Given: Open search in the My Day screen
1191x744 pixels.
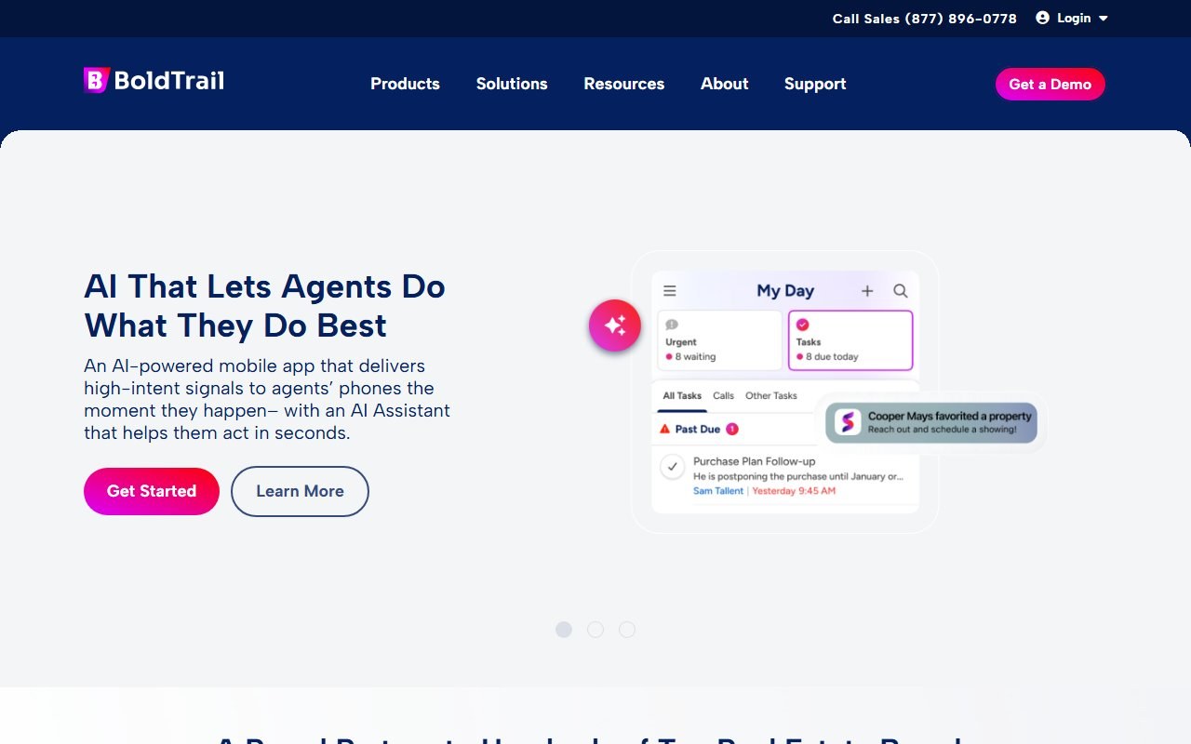Looking at the screenshot, I should (900, 290).
